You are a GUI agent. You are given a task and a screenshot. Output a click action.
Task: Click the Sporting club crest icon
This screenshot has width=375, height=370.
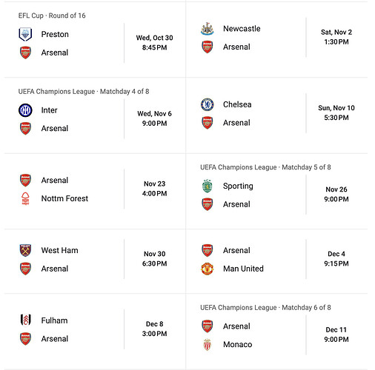click(208, 186)
